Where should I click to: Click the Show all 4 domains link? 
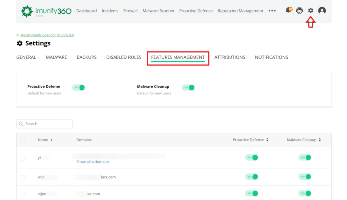point(93,162)
